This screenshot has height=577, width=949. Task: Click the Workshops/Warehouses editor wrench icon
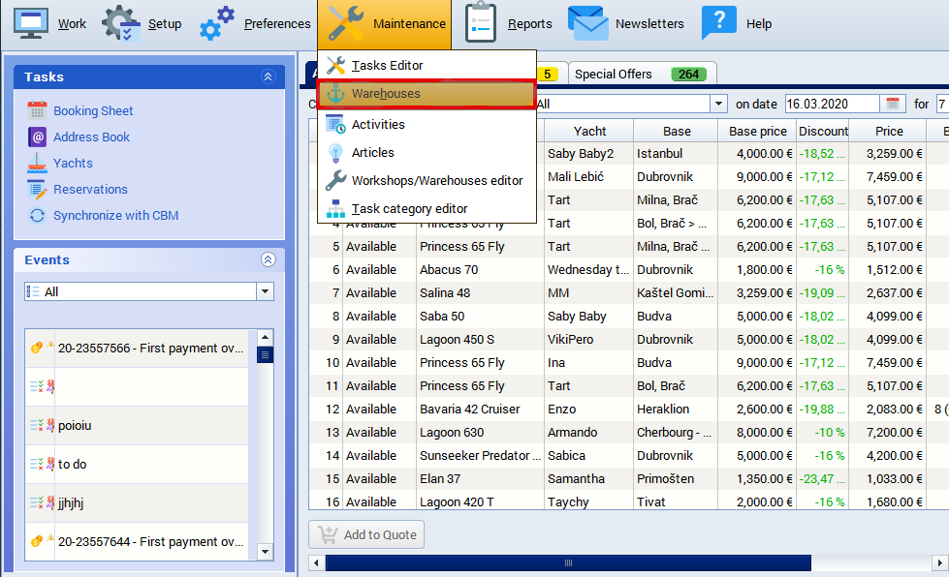tap(336, 180)
